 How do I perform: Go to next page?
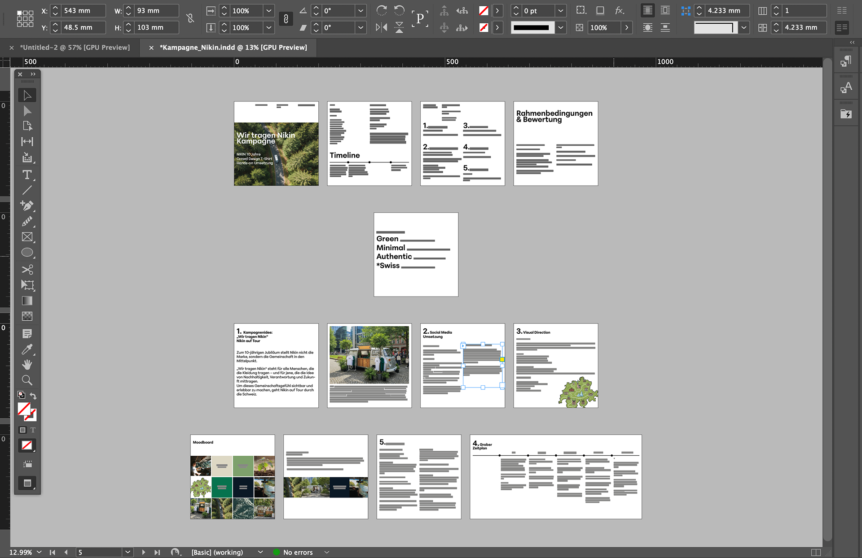[x=144, y=552]
